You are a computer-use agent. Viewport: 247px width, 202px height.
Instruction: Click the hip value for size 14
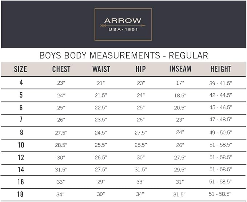(141, 170)
